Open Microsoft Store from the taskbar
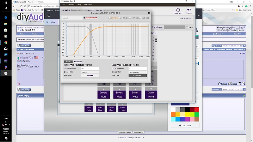Image resolution: width=253 pixels, height=142 pixels. click(6, 30)
